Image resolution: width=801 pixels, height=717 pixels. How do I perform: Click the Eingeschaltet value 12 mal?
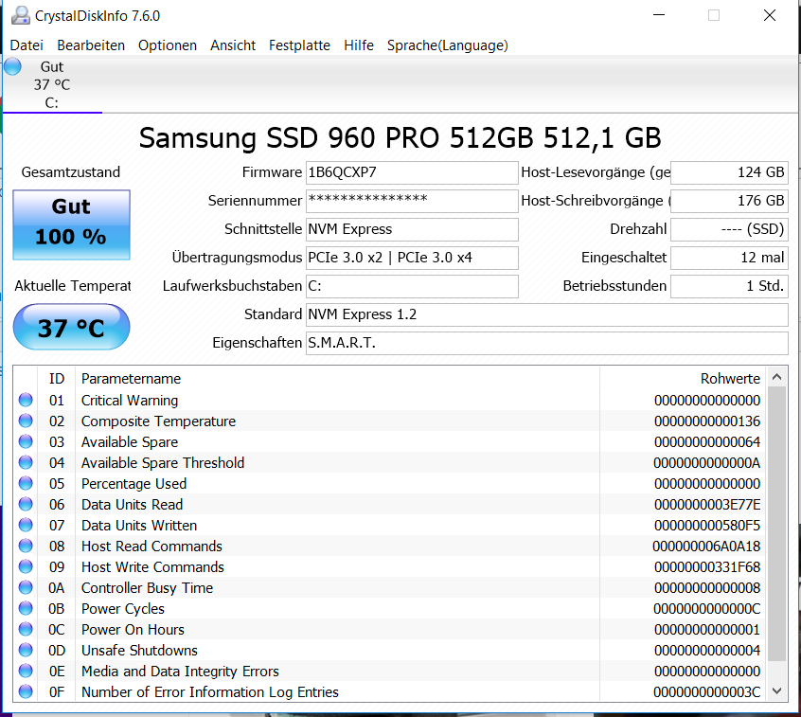(729, 258)
